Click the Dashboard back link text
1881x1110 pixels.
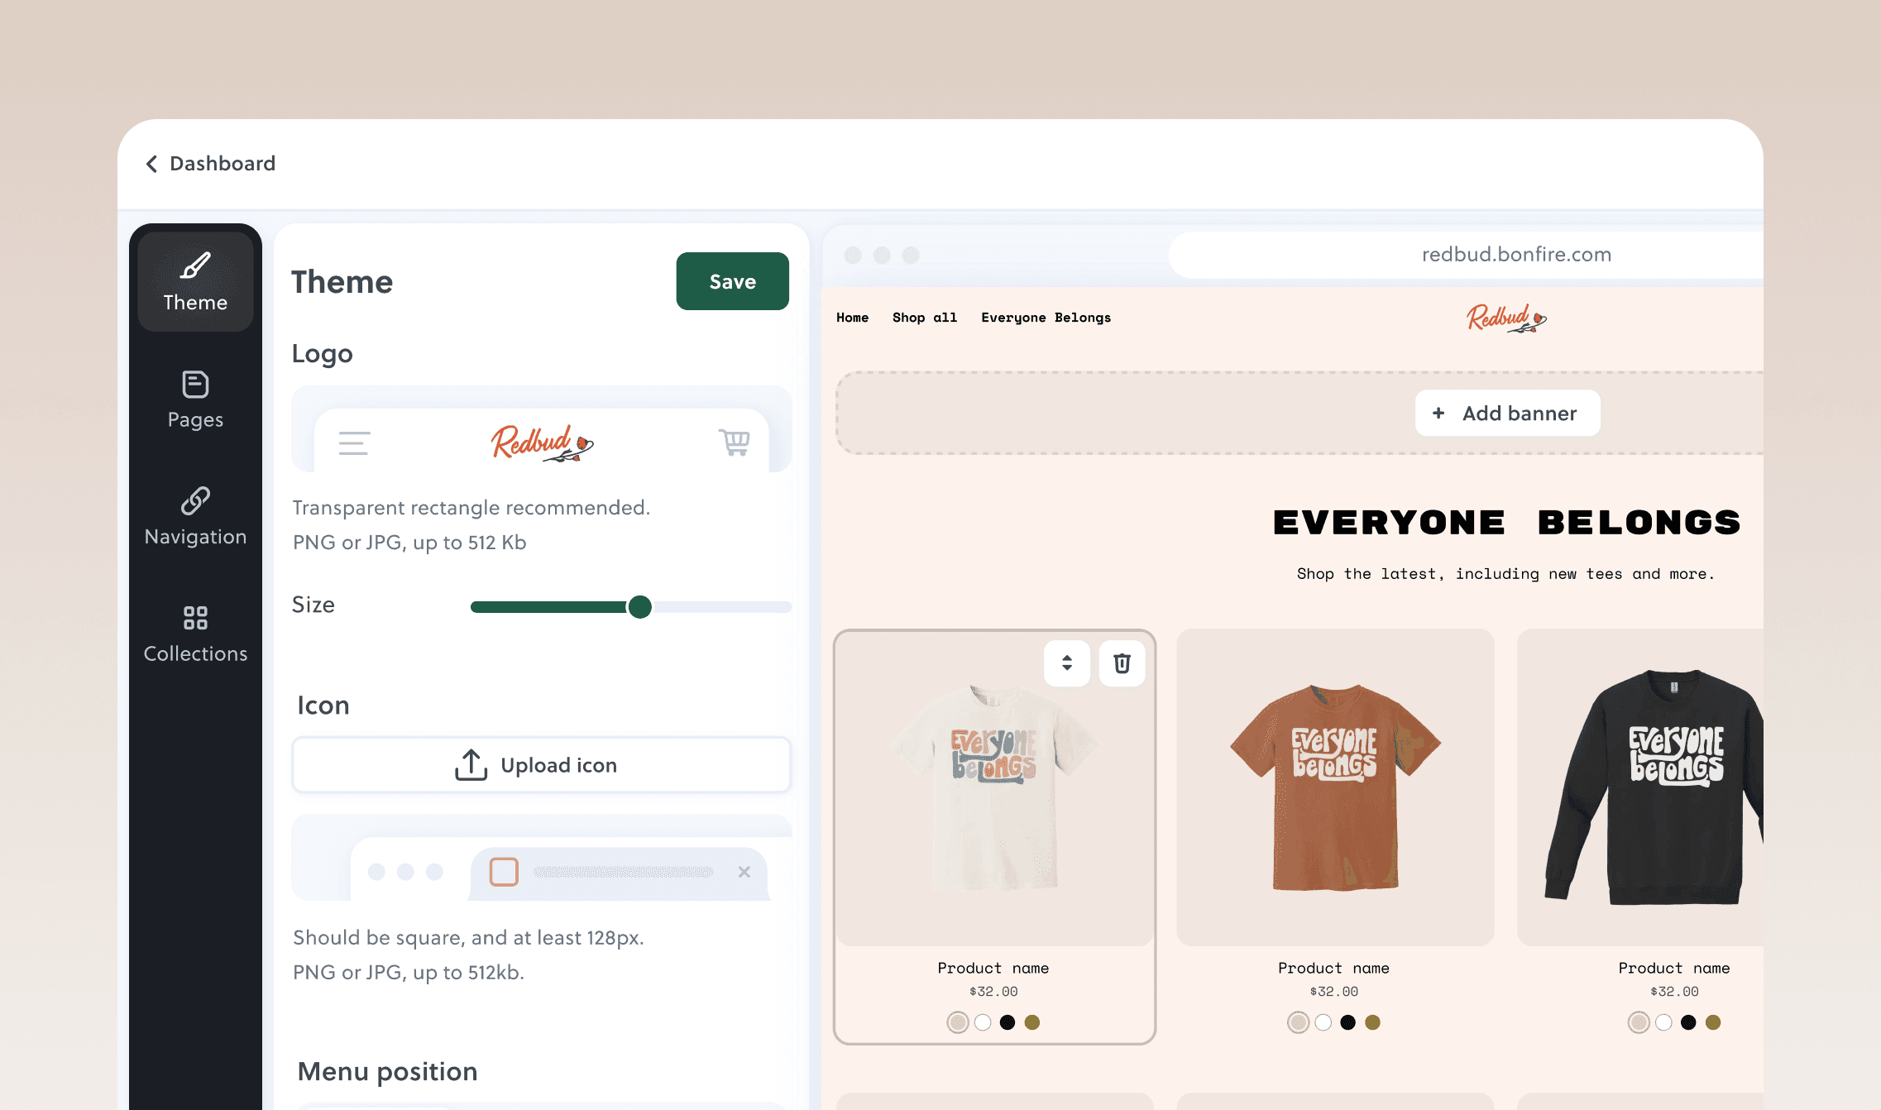(x=223, y=164)
